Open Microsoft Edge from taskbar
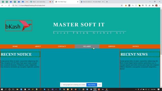 (x=60, y=89)
